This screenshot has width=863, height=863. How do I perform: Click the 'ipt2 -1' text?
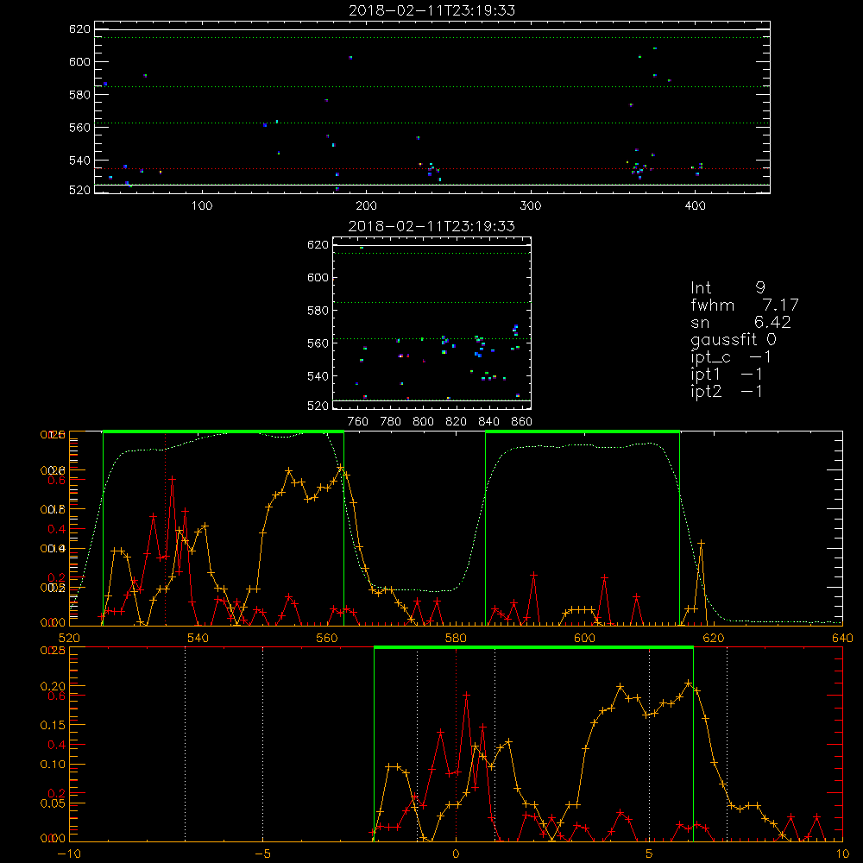(727, 391)
